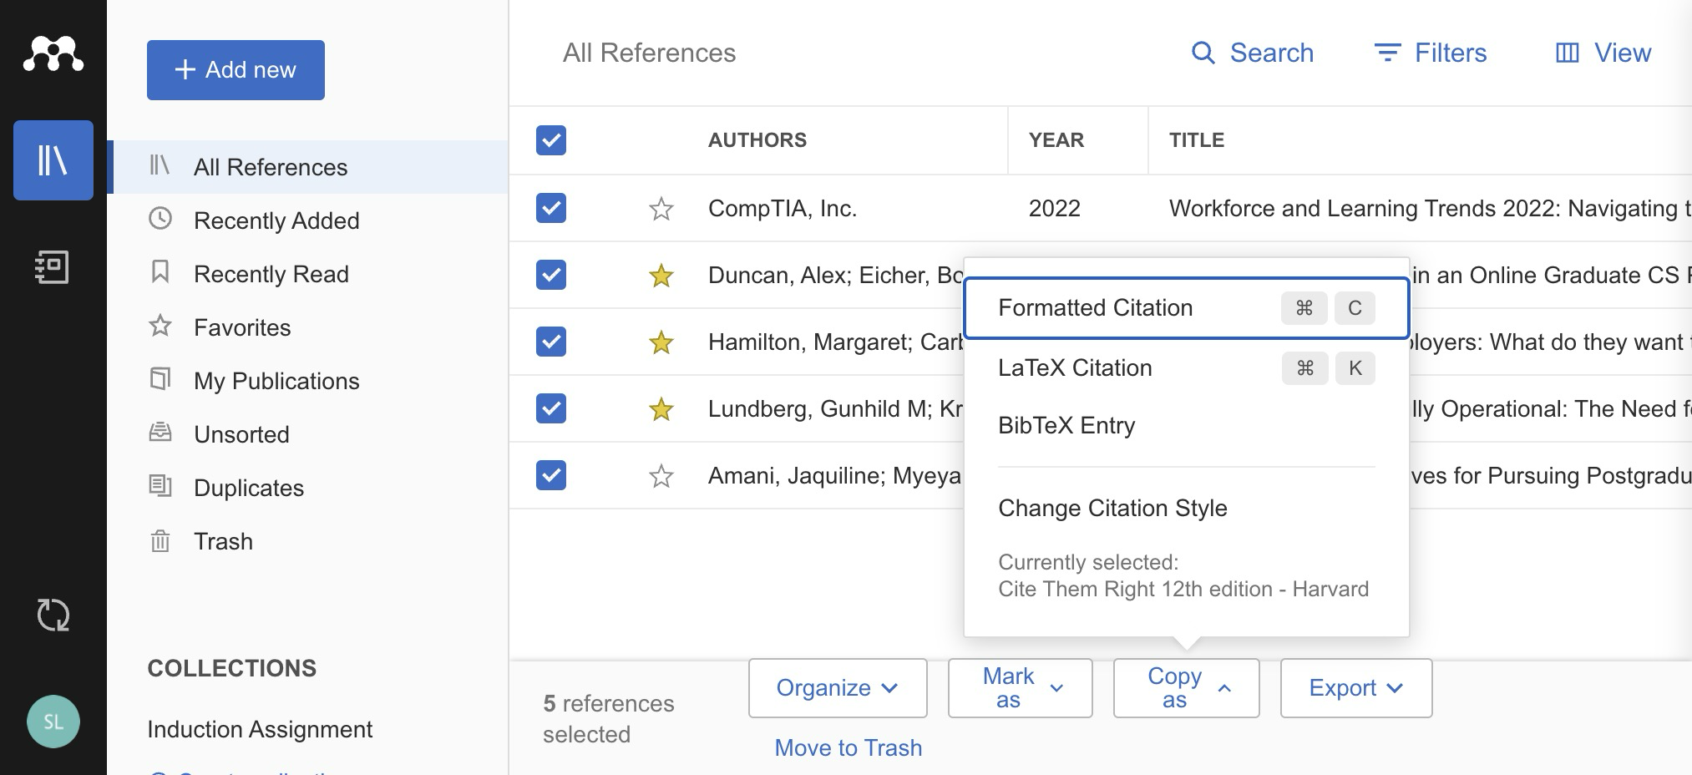The image size is (1692, 775).
Task: Open the Mark as dropdown
Action: click(x=1020, y=688)
